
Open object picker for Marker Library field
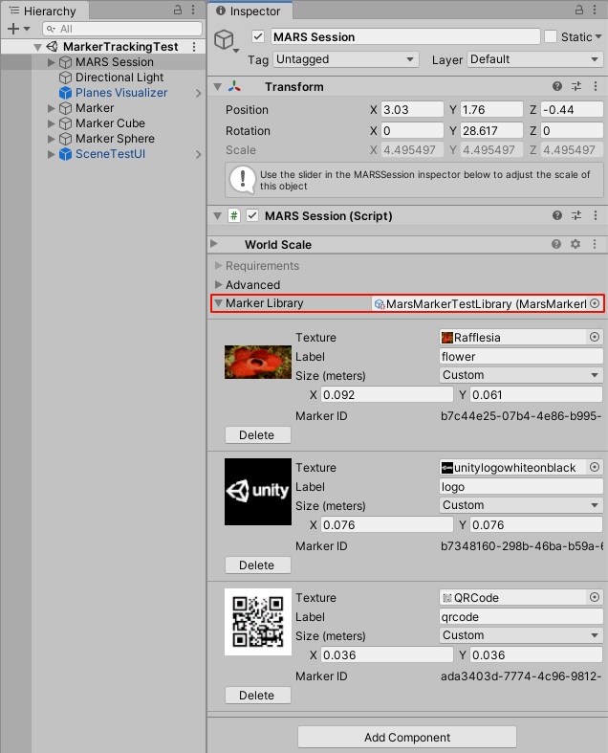pos(594,303)
